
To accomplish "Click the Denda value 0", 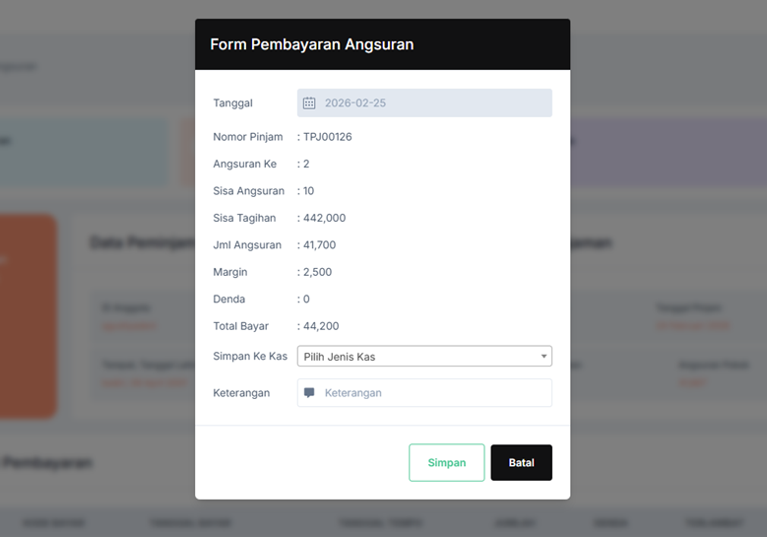I will click(x=306, y=299).
